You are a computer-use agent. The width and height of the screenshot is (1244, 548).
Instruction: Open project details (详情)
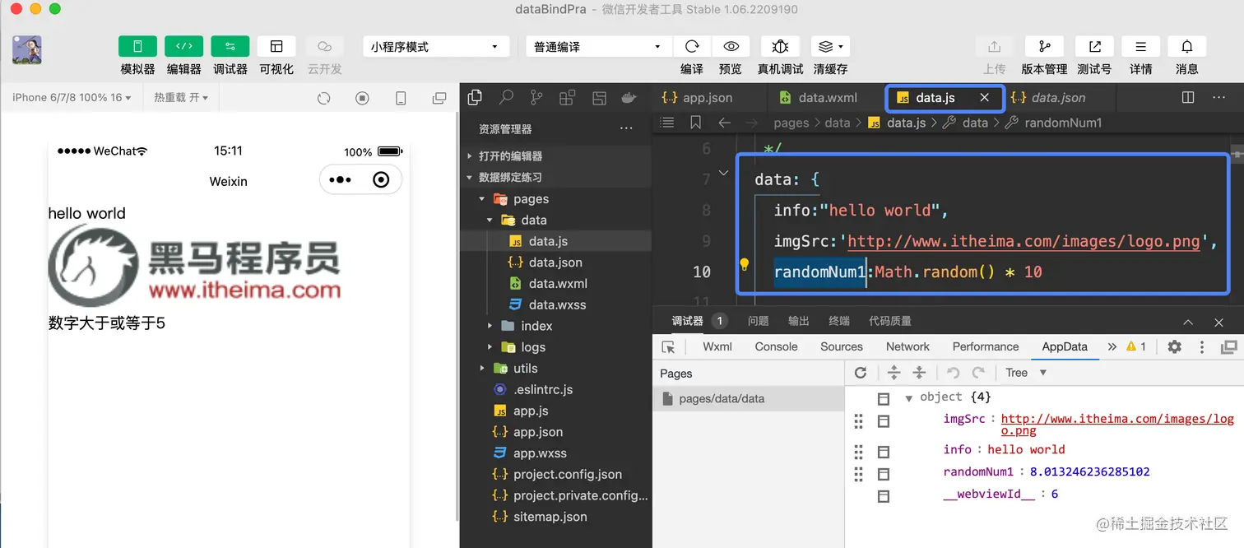pyautogui.click(x=1140, y=47)
